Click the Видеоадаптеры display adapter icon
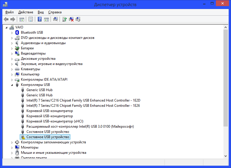The image size is (231, 168). click(x=17, y=53)
